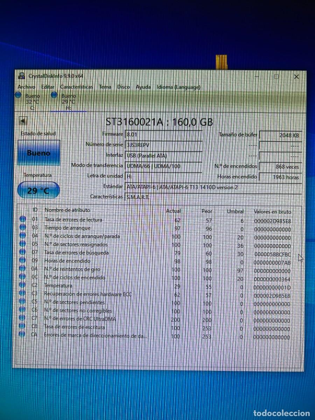Open the Tema menu
The width and height of the screenshot is (315, 420).
(x=105, y=87)
